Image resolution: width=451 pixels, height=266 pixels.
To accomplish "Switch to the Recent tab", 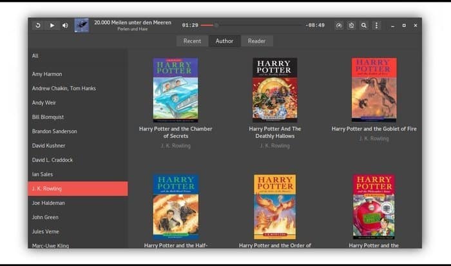I will [192, 41].
